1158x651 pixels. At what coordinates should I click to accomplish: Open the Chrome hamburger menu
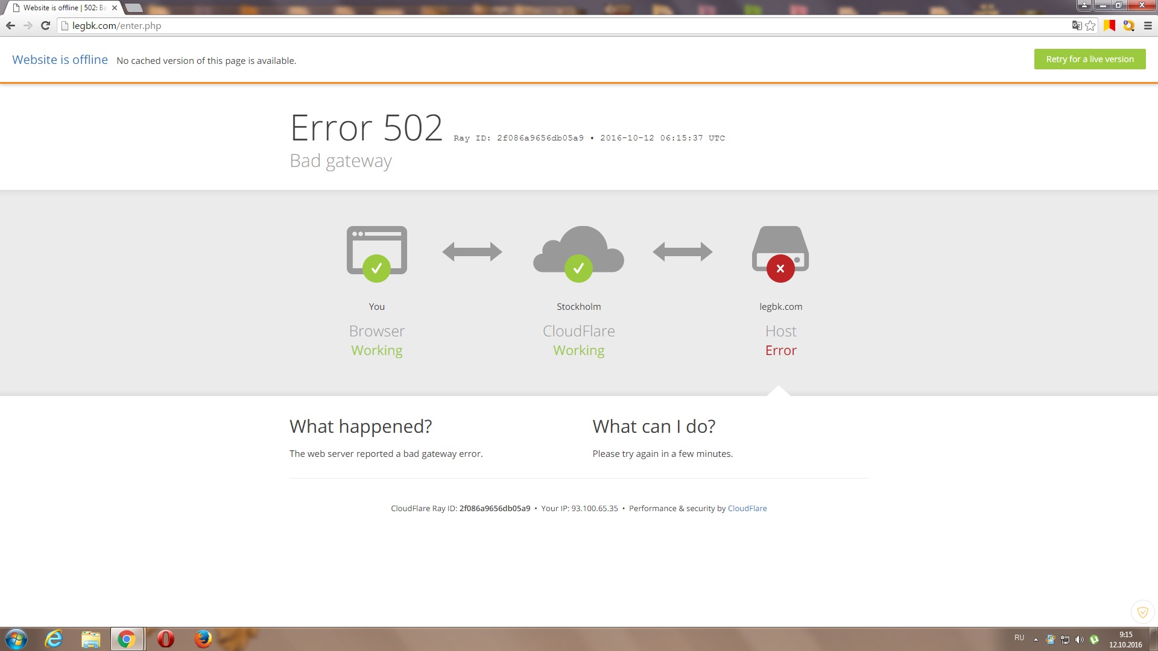(1148, 25)
